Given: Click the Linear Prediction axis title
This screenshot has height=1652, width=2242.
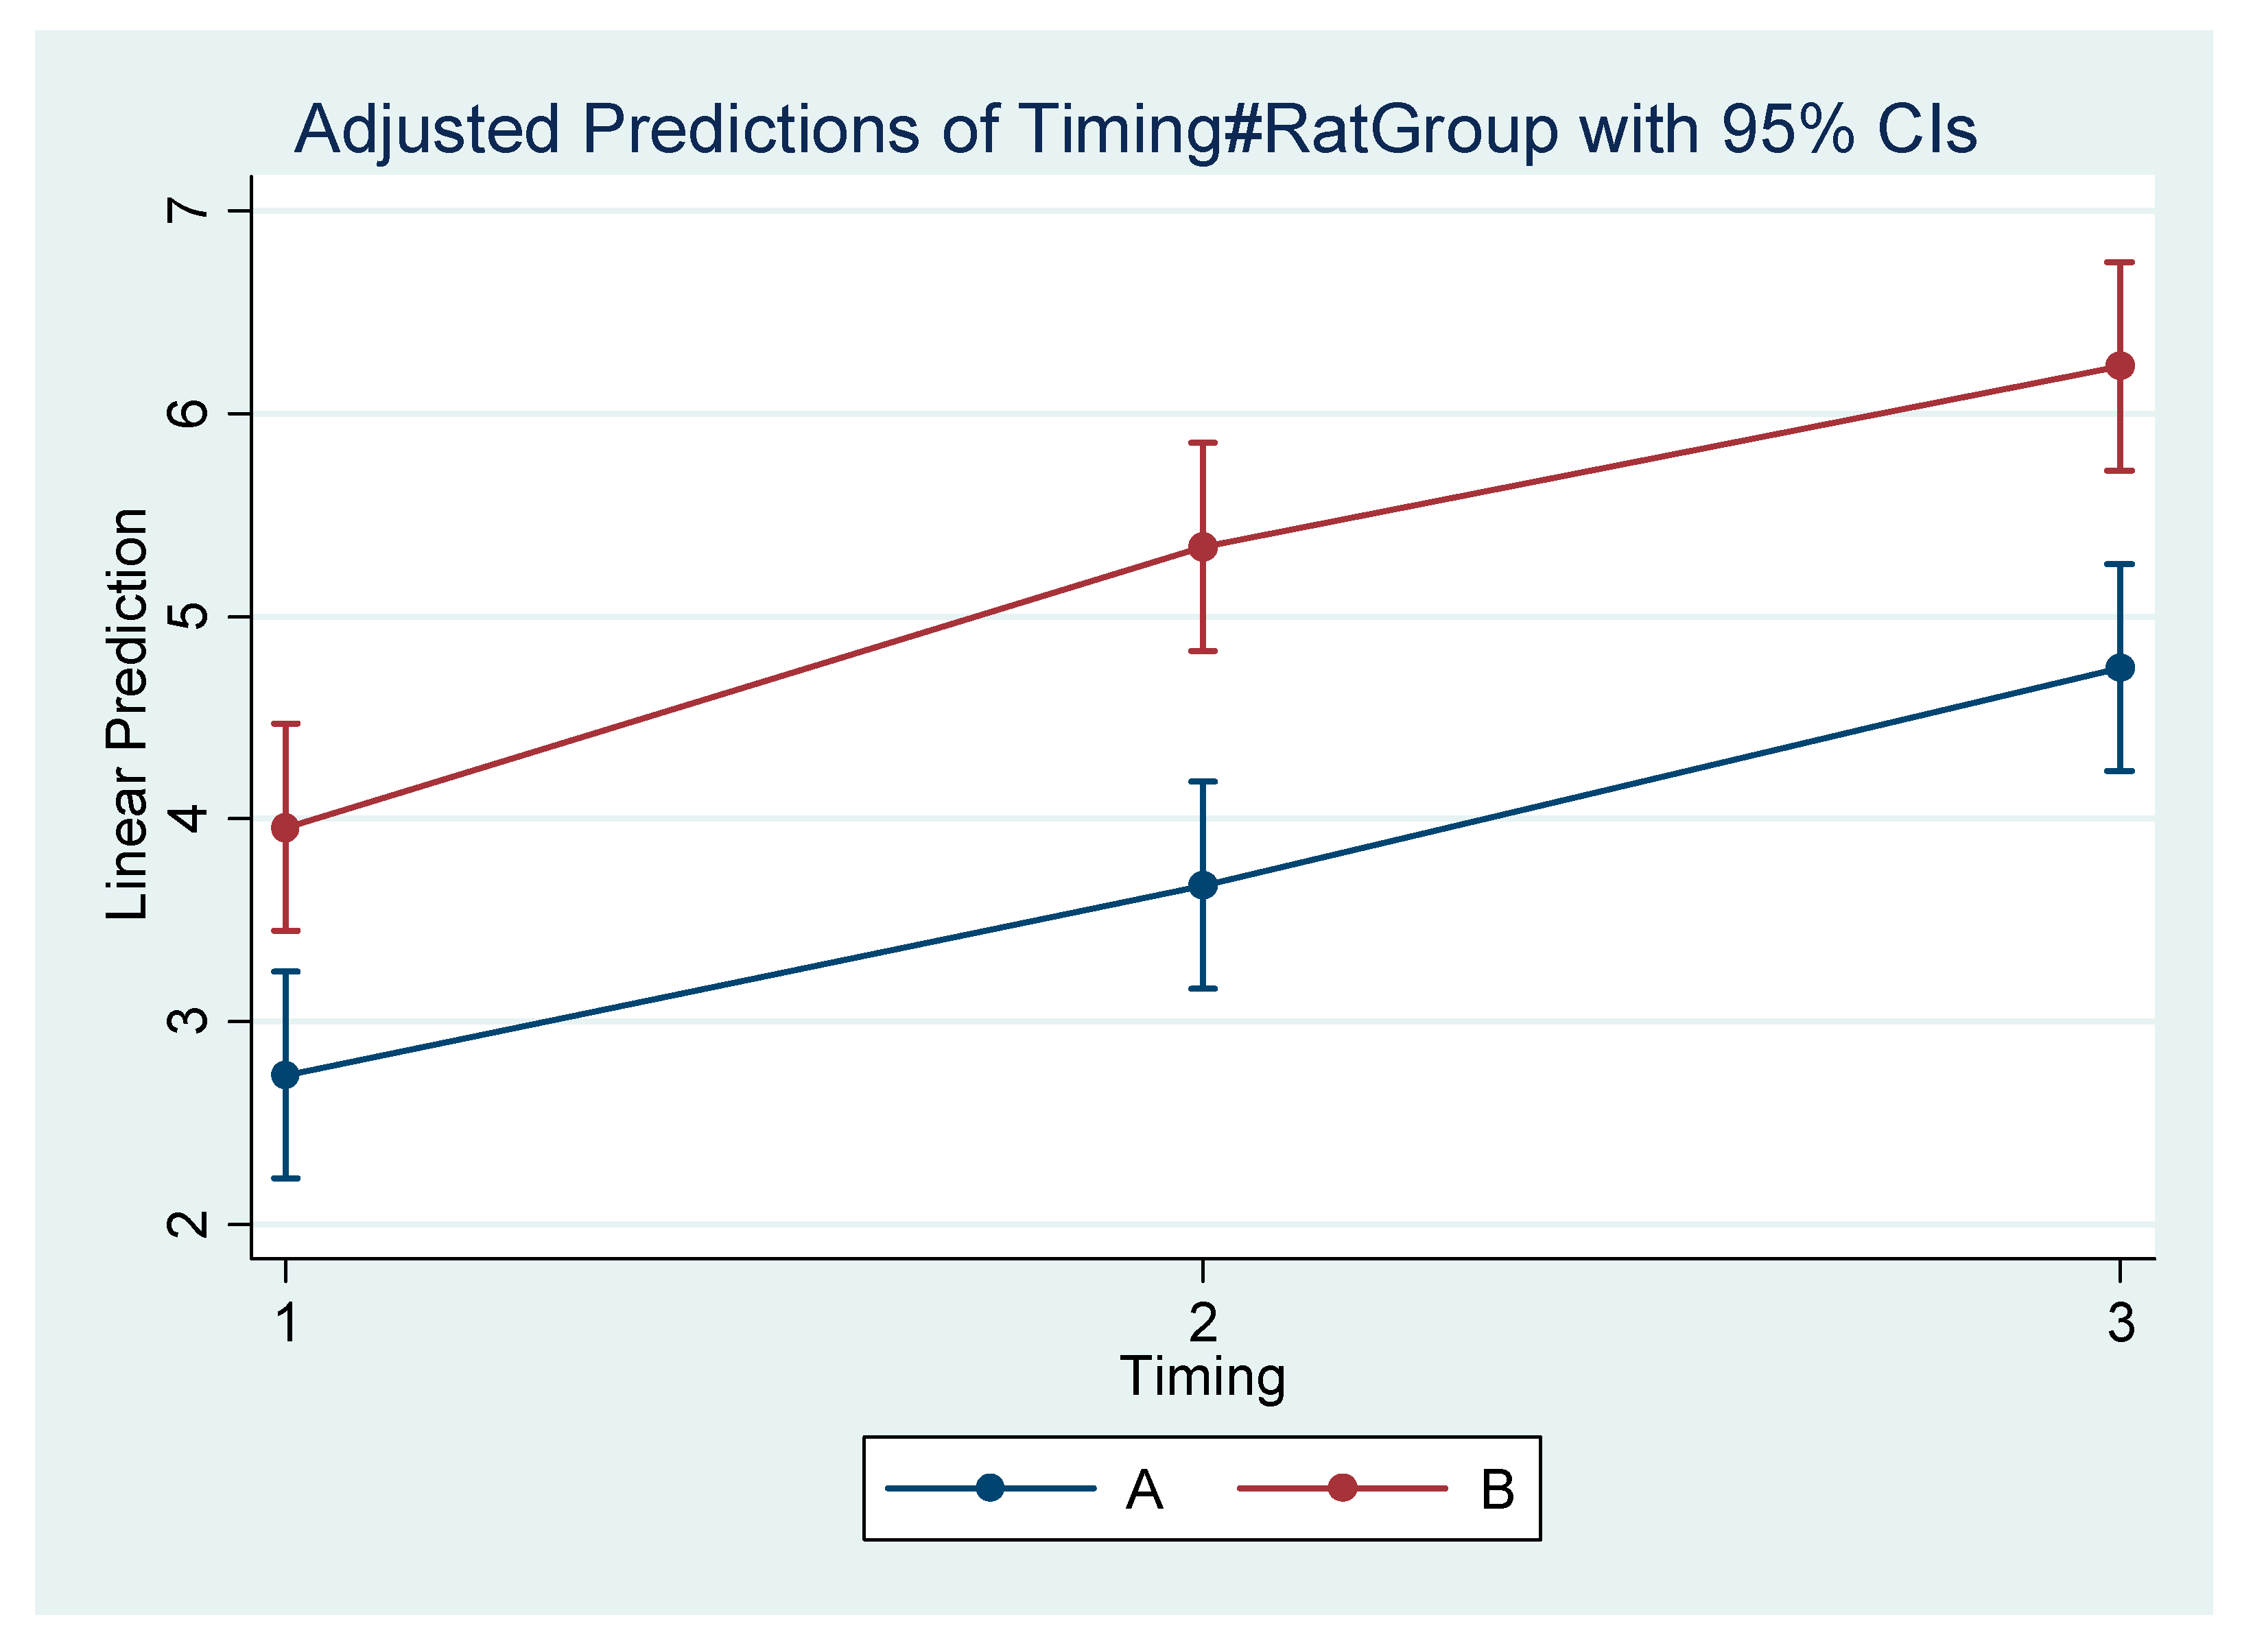Looking at the screenshot, I should [x=128, y=714].
